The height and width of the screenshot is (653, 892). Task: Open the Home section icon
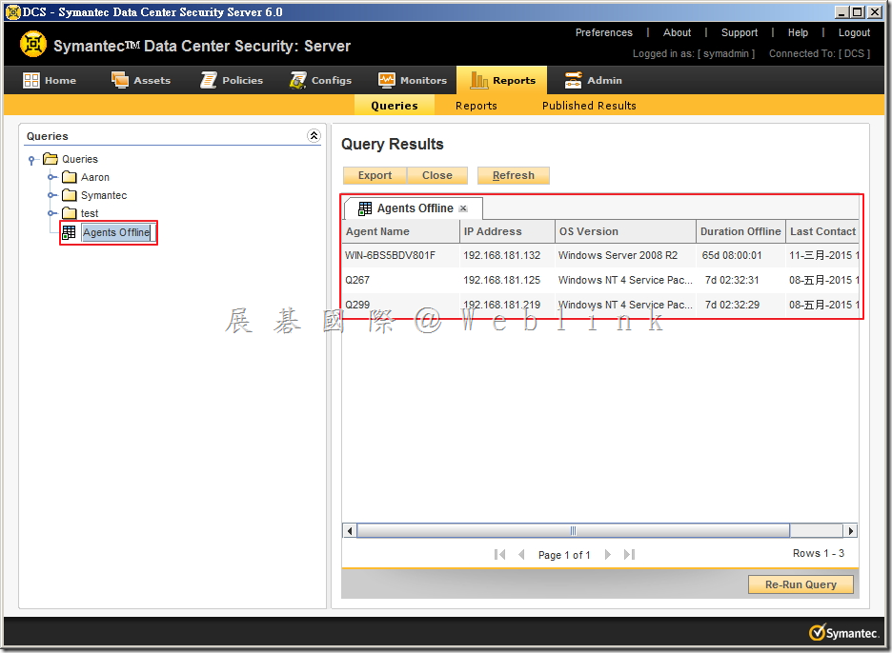(x=30, y=80)
